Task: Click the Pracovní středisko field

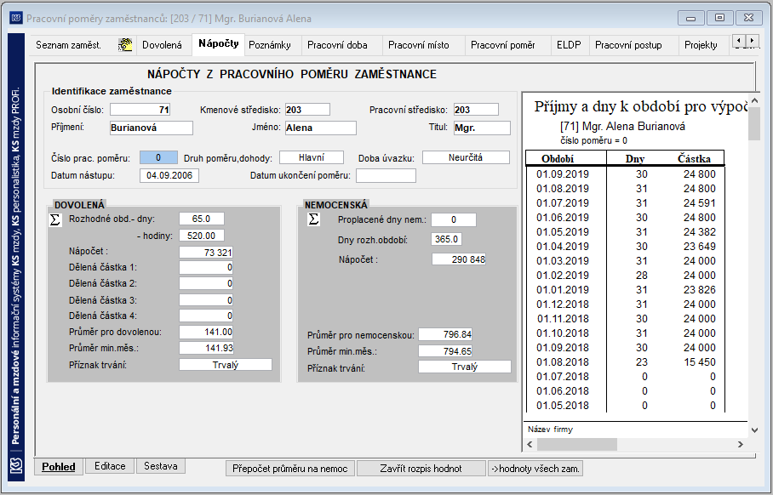Action: (476, 110)
